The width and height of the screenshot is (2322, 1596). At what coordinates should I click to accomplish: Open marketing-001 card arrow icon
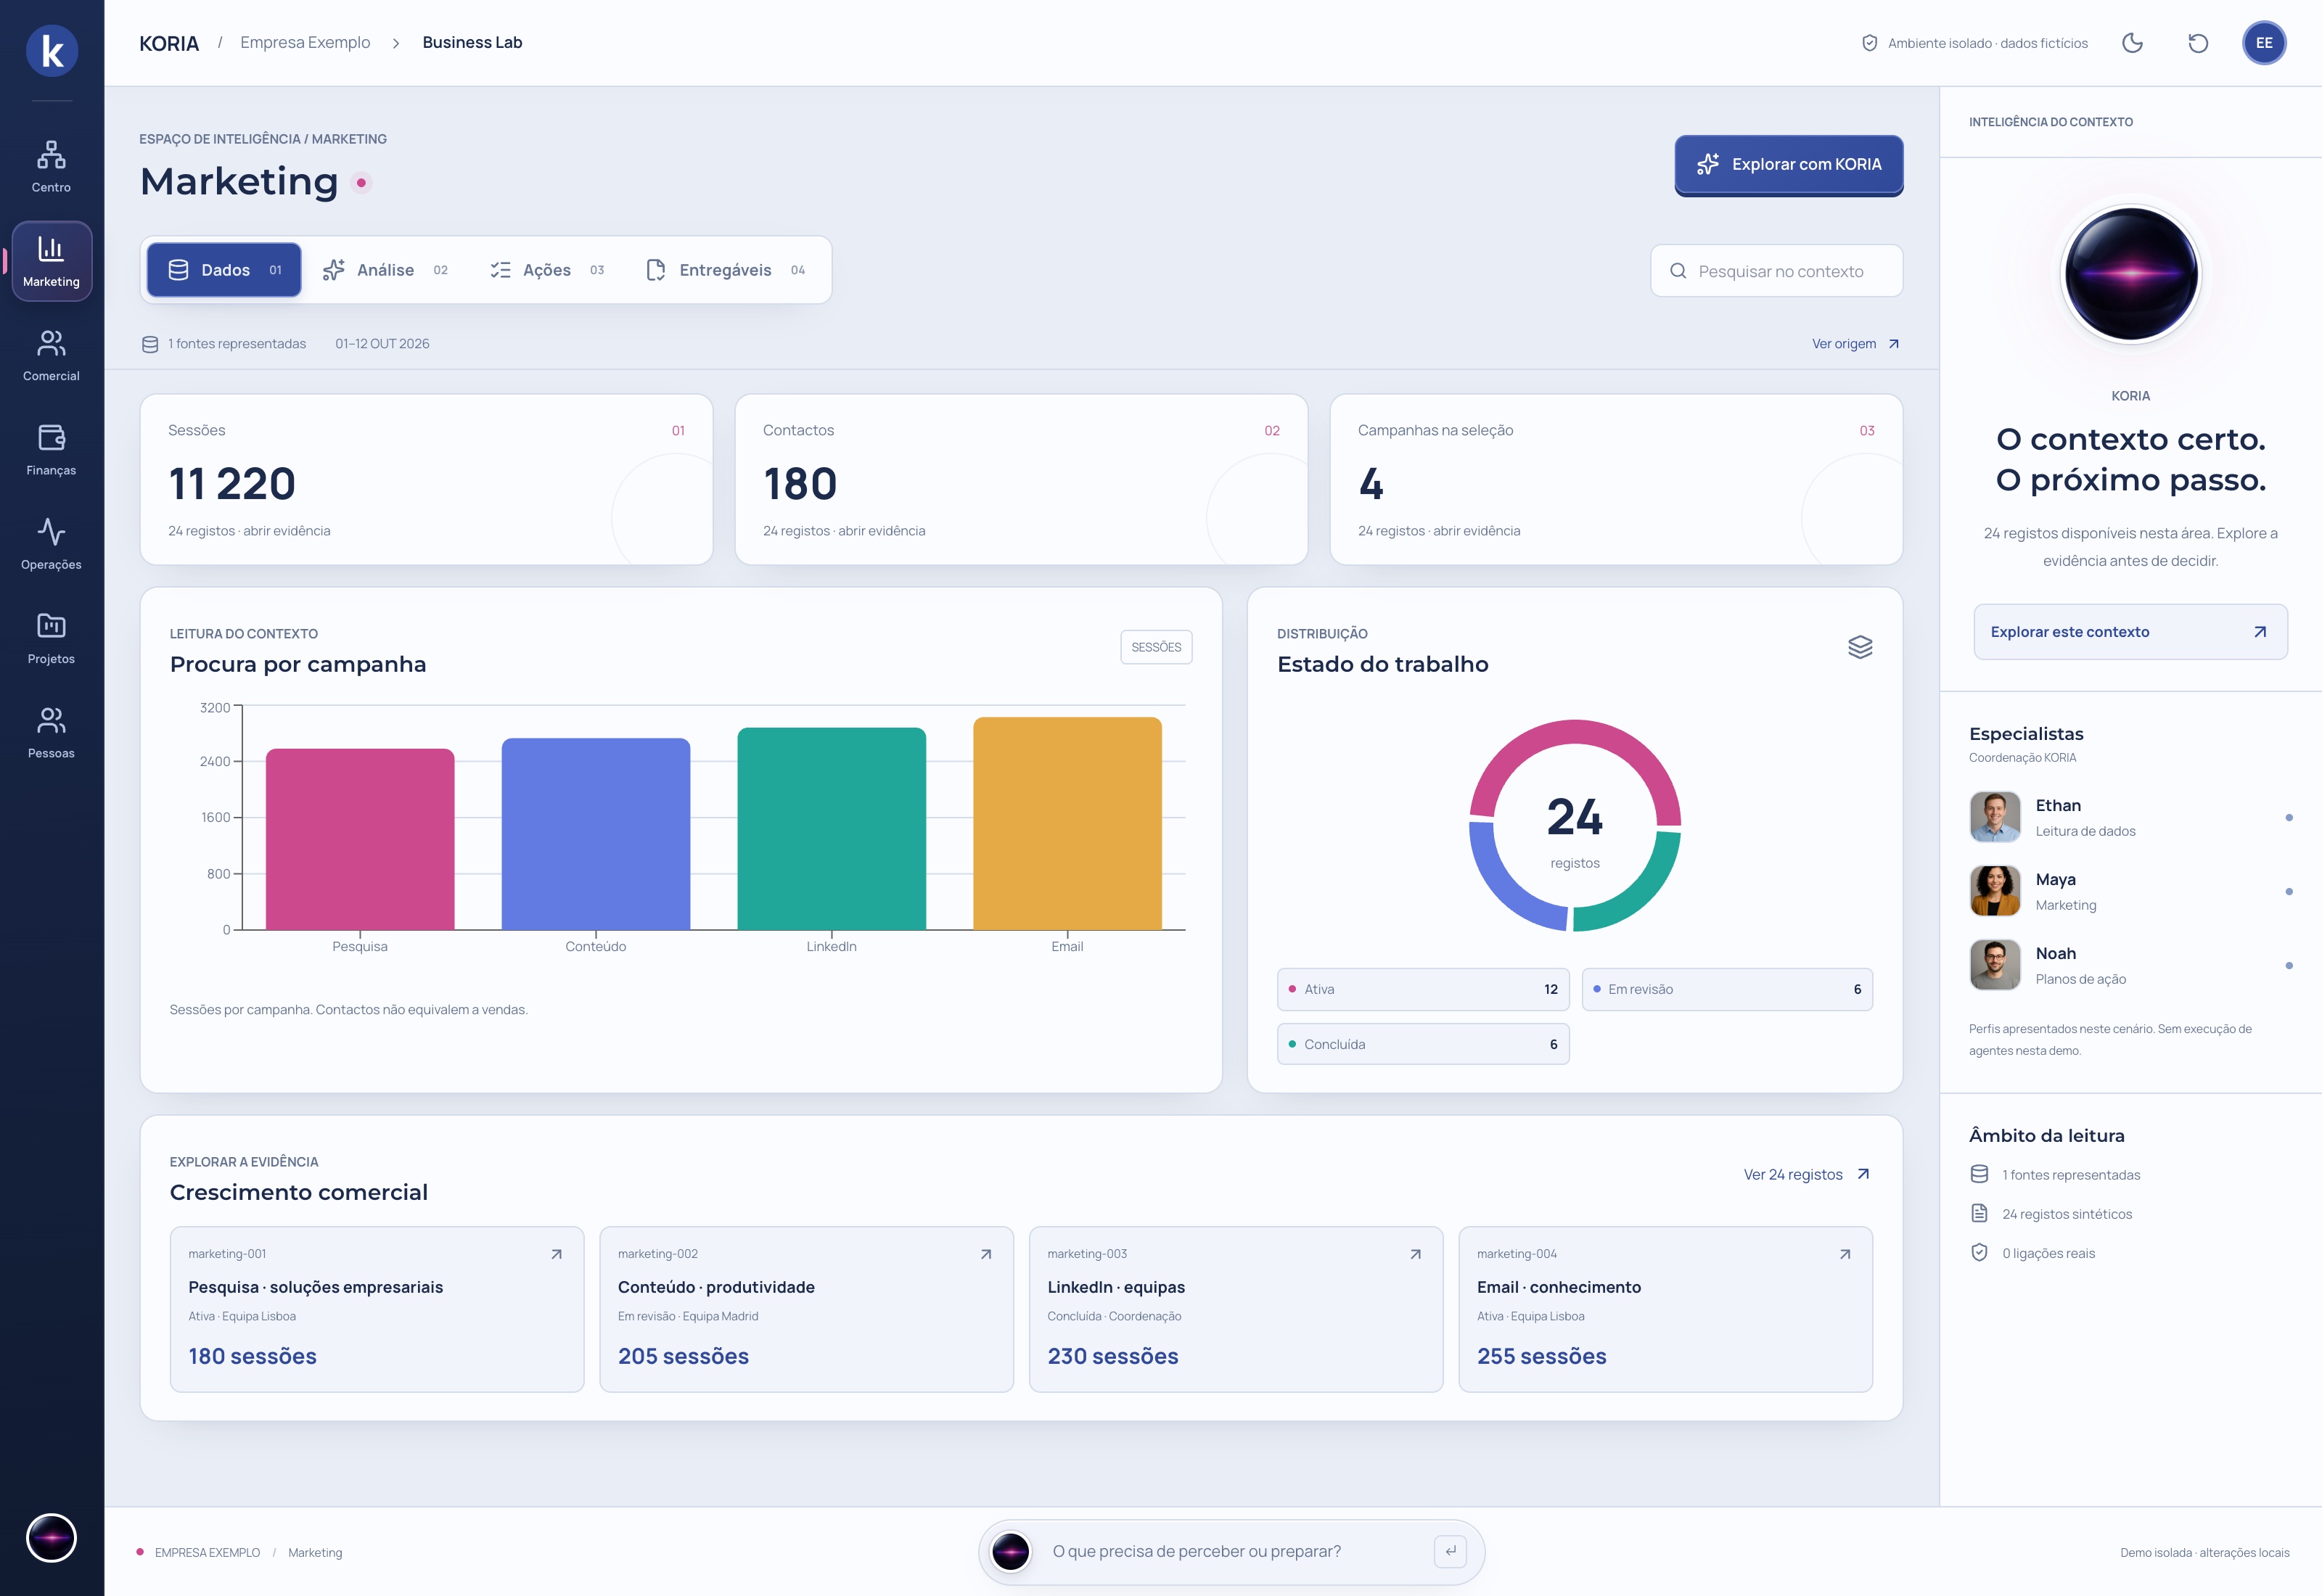coord(557,1254)
